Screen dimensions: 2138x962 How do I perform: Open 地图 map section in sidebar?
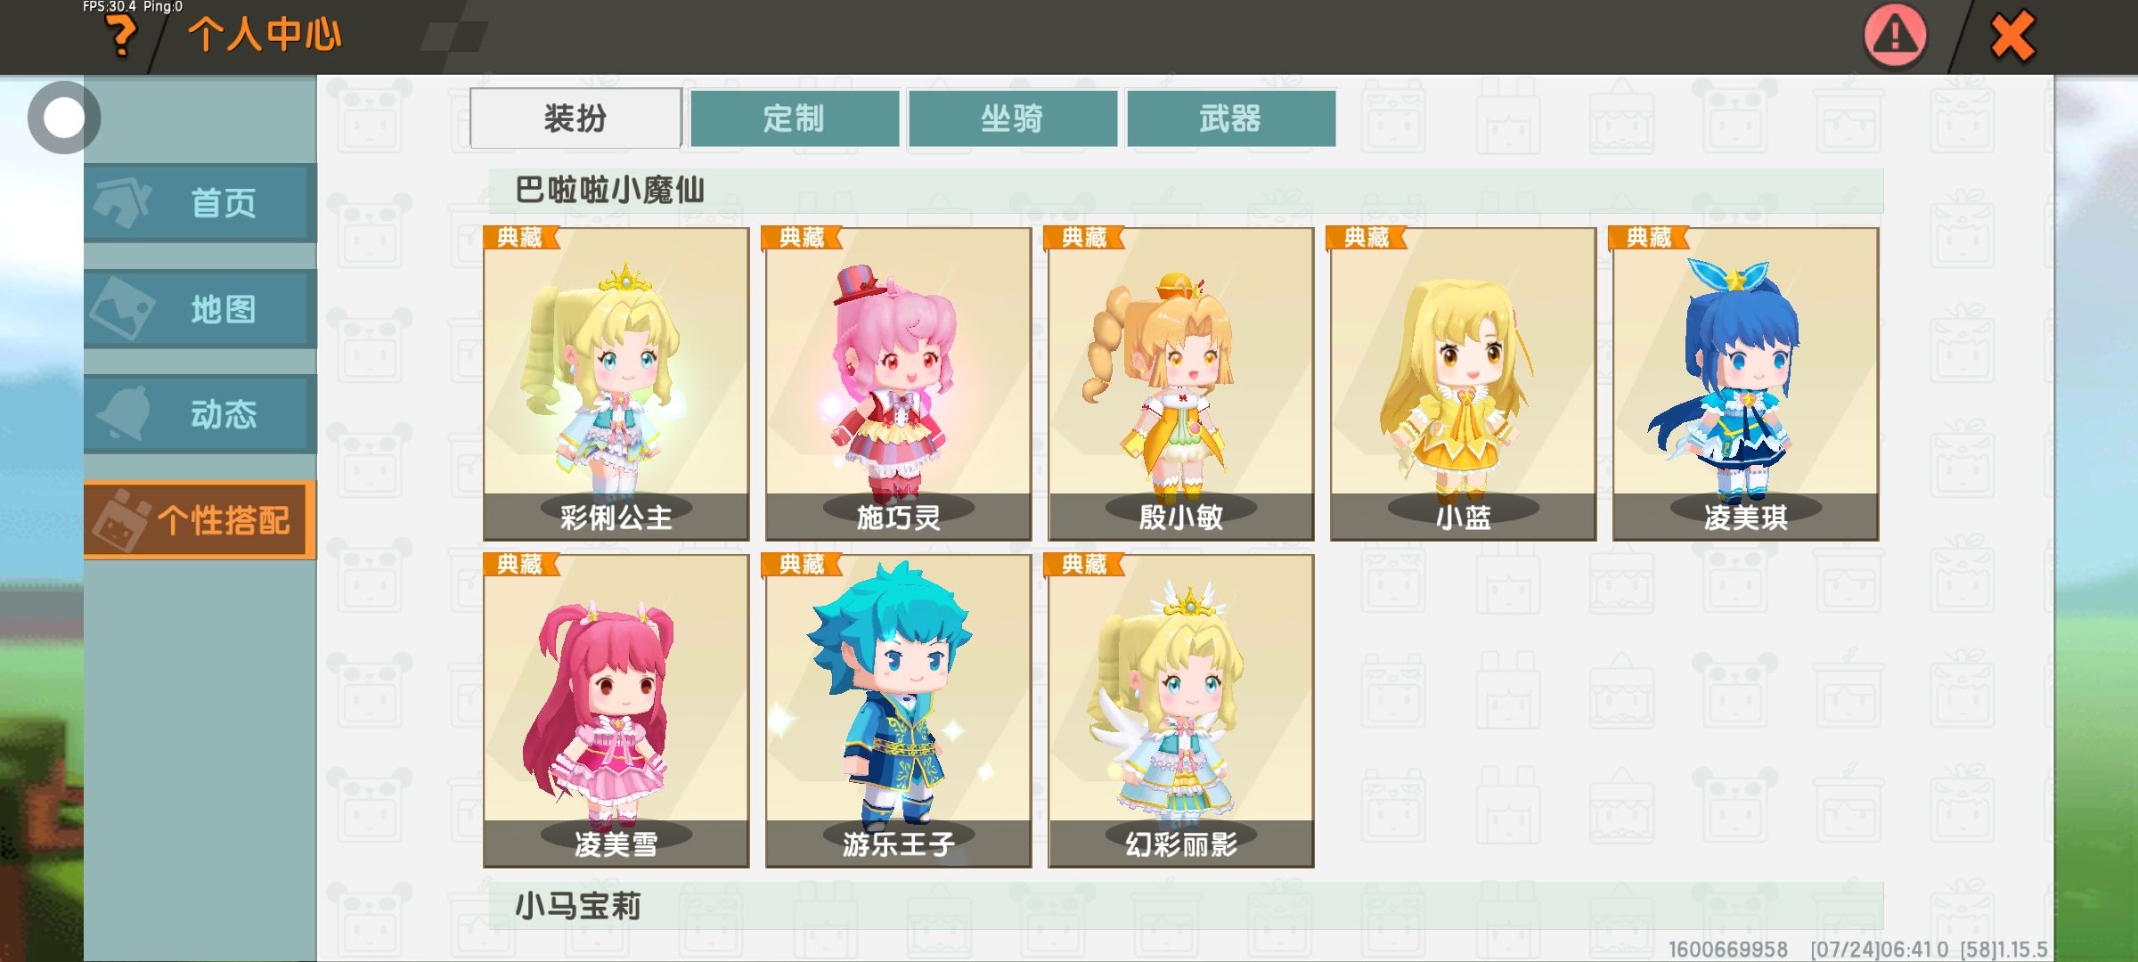pyautogui.click(x=200, y=309)
